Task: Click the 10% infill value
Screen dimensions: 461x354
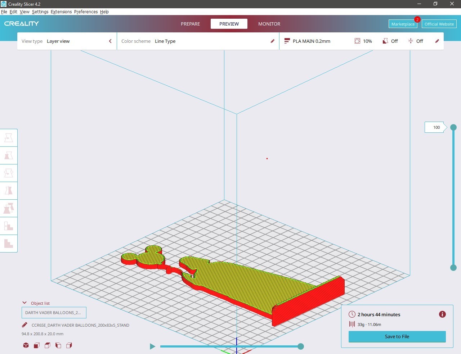Action: point(367,41)
